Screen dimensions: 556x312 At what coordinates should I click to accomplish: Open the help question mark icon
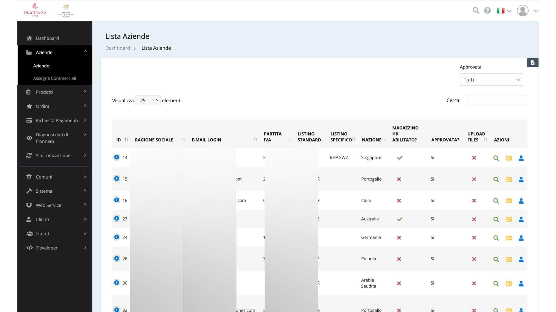pos(487,11)
